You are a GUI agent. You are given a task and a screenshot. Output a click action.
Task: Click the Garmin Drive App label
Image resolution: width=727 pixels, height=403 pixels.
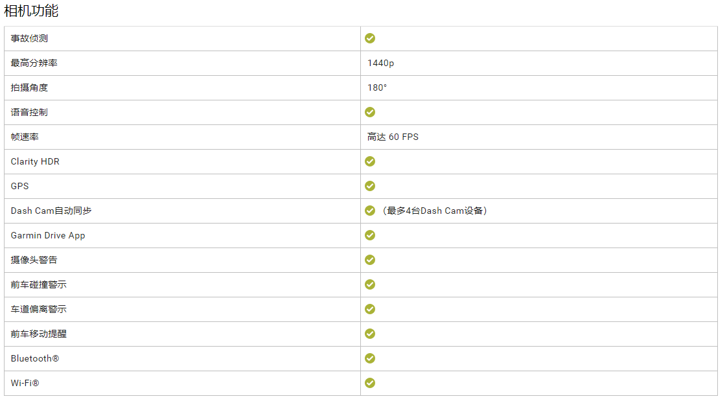click(48, 235)
